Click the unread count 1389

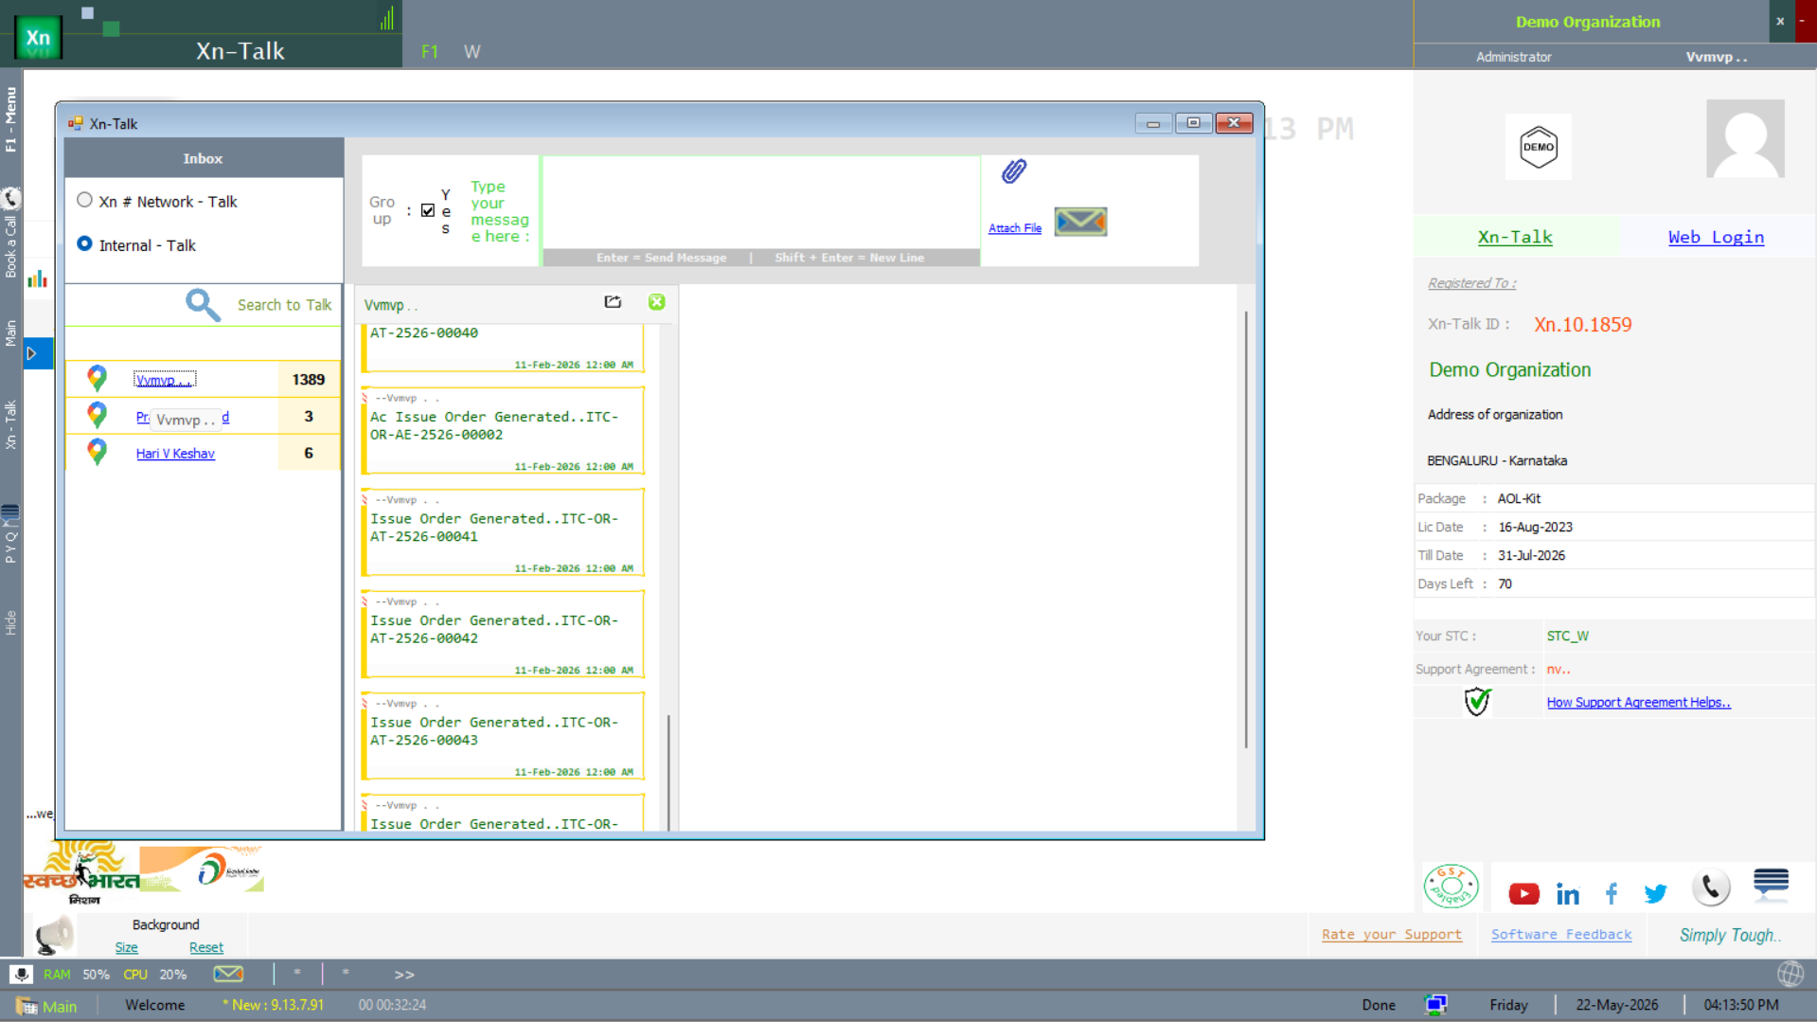click(x=309, y=380)
